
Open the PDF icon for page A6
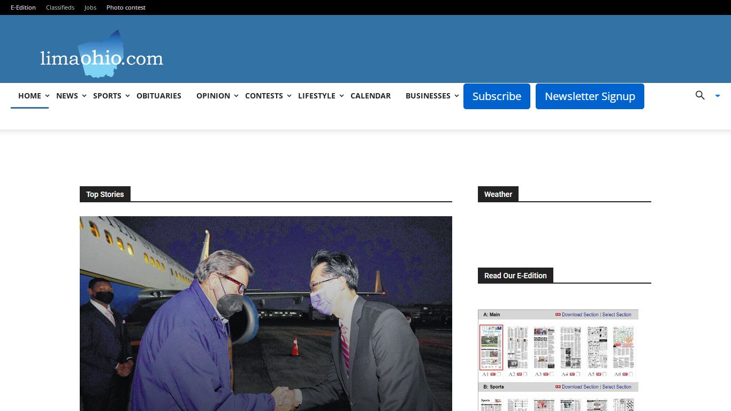click(625, 374)
